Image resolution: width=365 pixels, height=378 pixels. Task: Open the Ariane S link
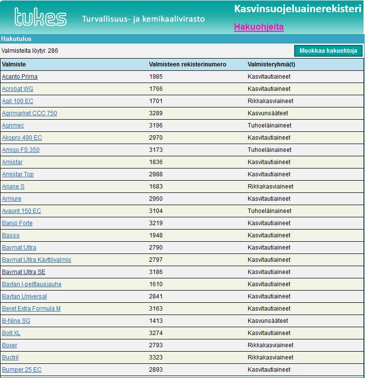(13, 187)
